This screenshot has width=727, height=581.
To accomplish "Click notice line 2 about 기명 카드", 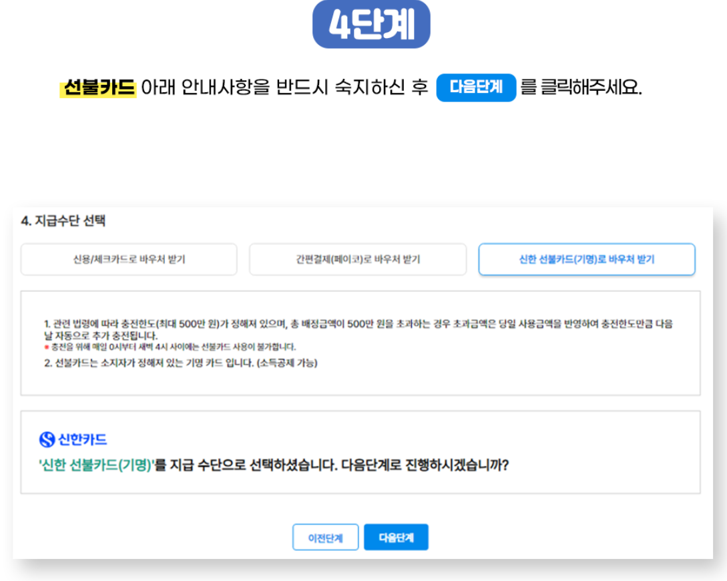I will click(181, 363).
